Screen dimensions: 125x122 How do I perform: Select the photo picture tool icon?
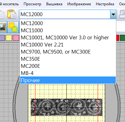coord(3,27)
